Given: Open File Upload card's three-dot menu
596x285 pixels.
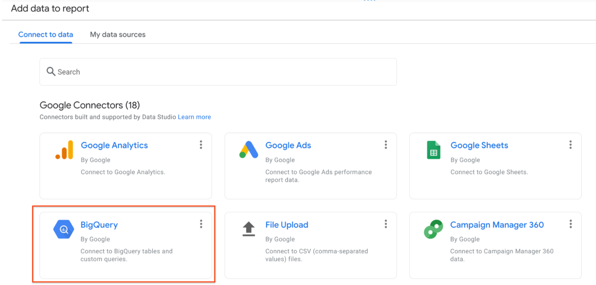Looking at the screenshot, I should 386,224.
